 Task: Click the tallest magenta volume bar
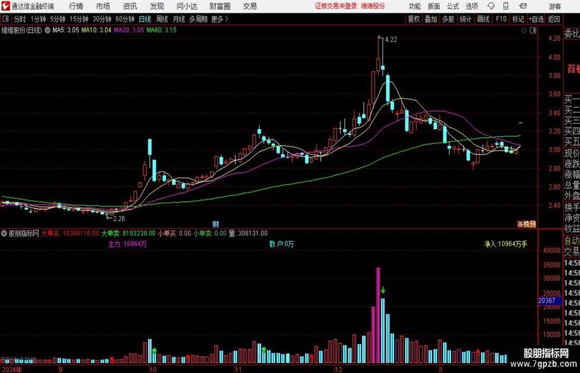[378, 315]
